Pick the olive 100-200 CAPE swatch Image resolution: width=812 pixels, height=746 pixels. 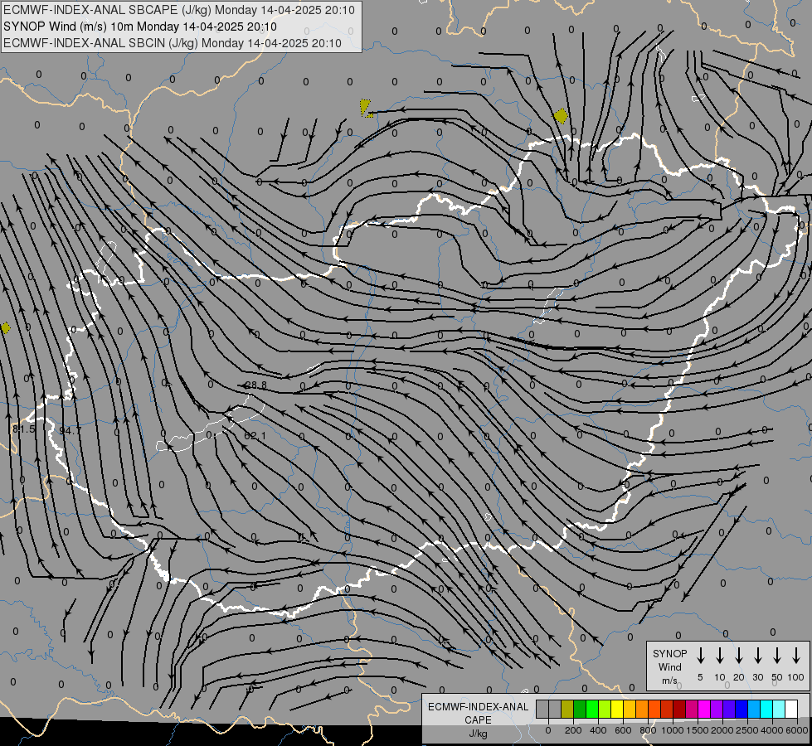click(567, 709)
